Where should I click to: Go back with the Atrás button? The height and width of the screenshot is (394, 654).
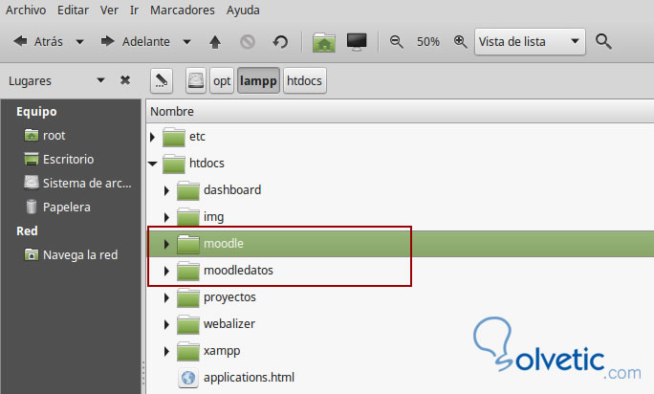point(38,41)
